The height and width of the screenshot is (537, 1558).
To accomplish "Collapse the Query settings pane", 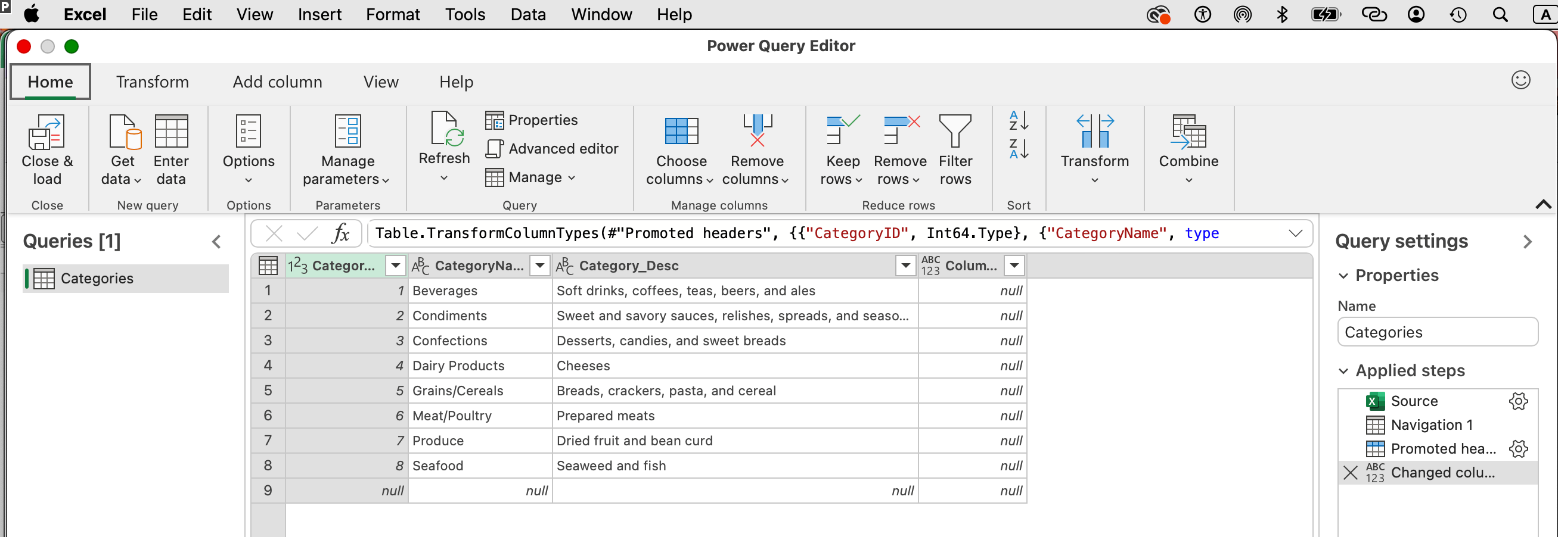I will [1527, 242].
